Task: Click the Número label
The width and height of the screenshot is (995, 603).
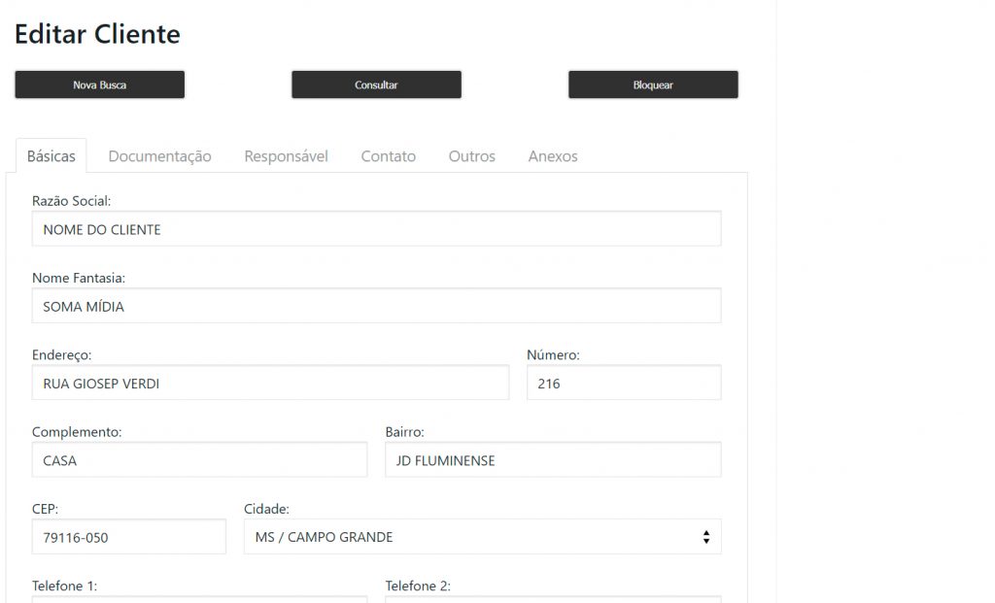Action: click(553, 355)
